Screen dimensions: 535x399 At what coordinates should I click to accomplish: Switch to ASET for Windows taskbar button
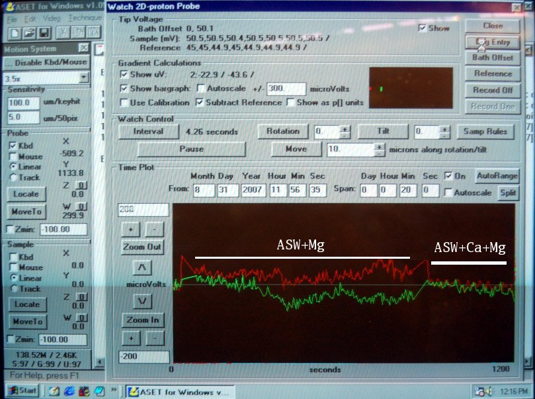click(180, 392)
